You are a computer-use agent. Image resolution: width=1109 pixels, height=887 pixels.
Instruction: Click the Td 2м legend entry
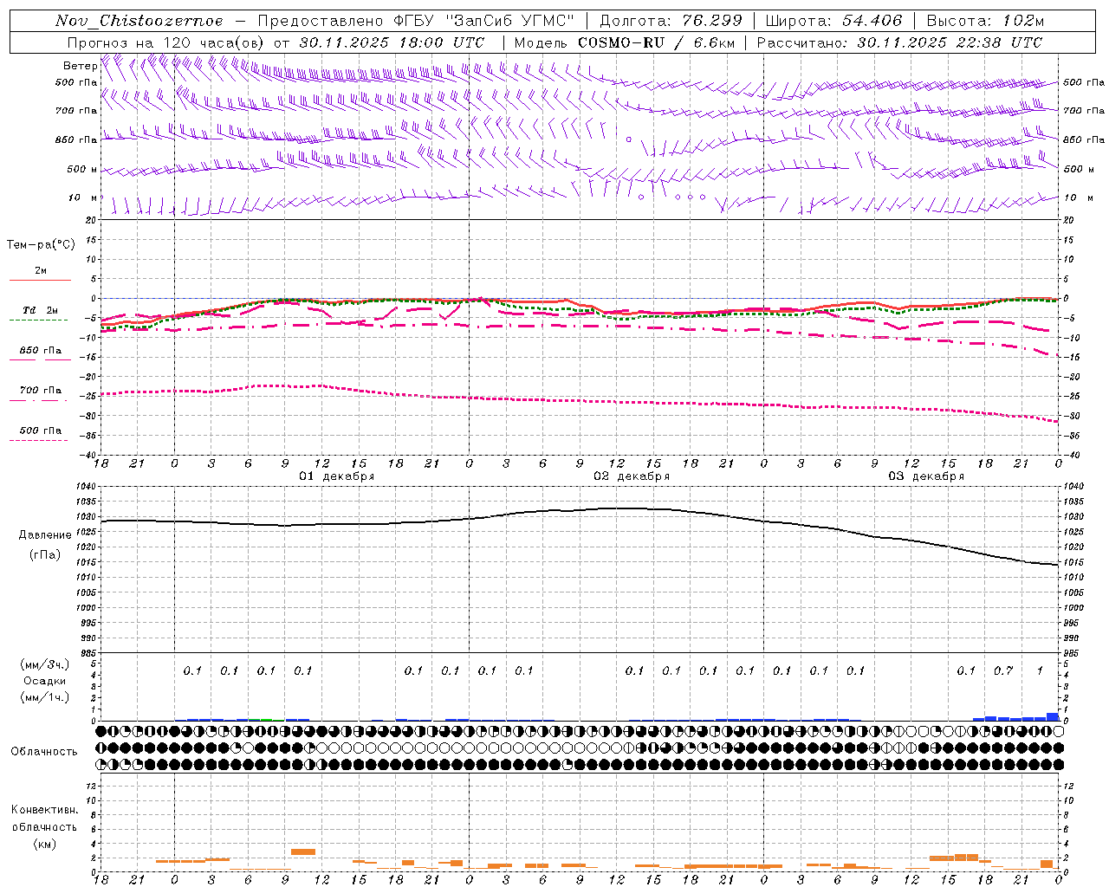40,310
